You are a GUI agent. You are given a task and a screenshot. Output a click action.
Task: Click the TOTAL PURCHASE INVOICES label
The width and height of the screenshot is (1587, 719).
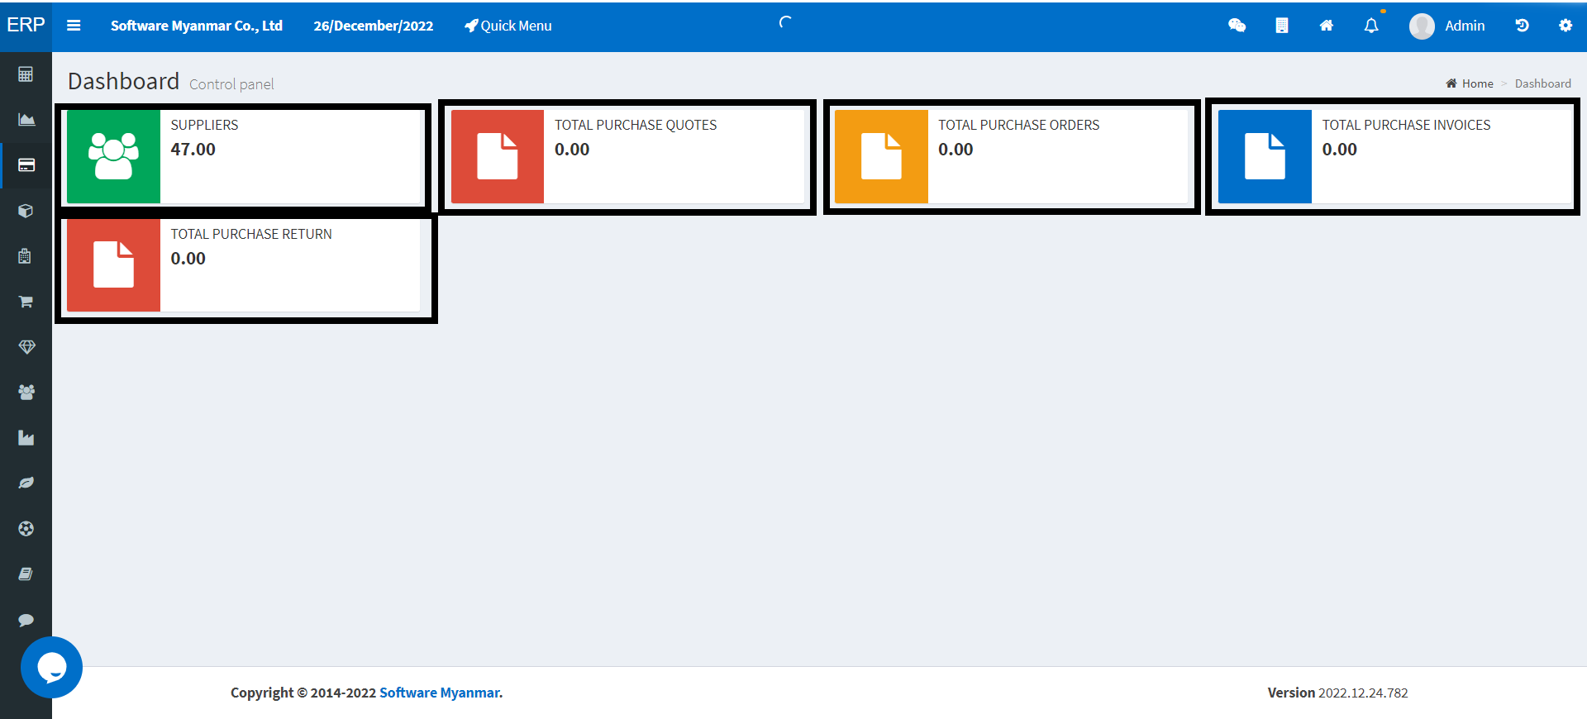click(1406, 125)
